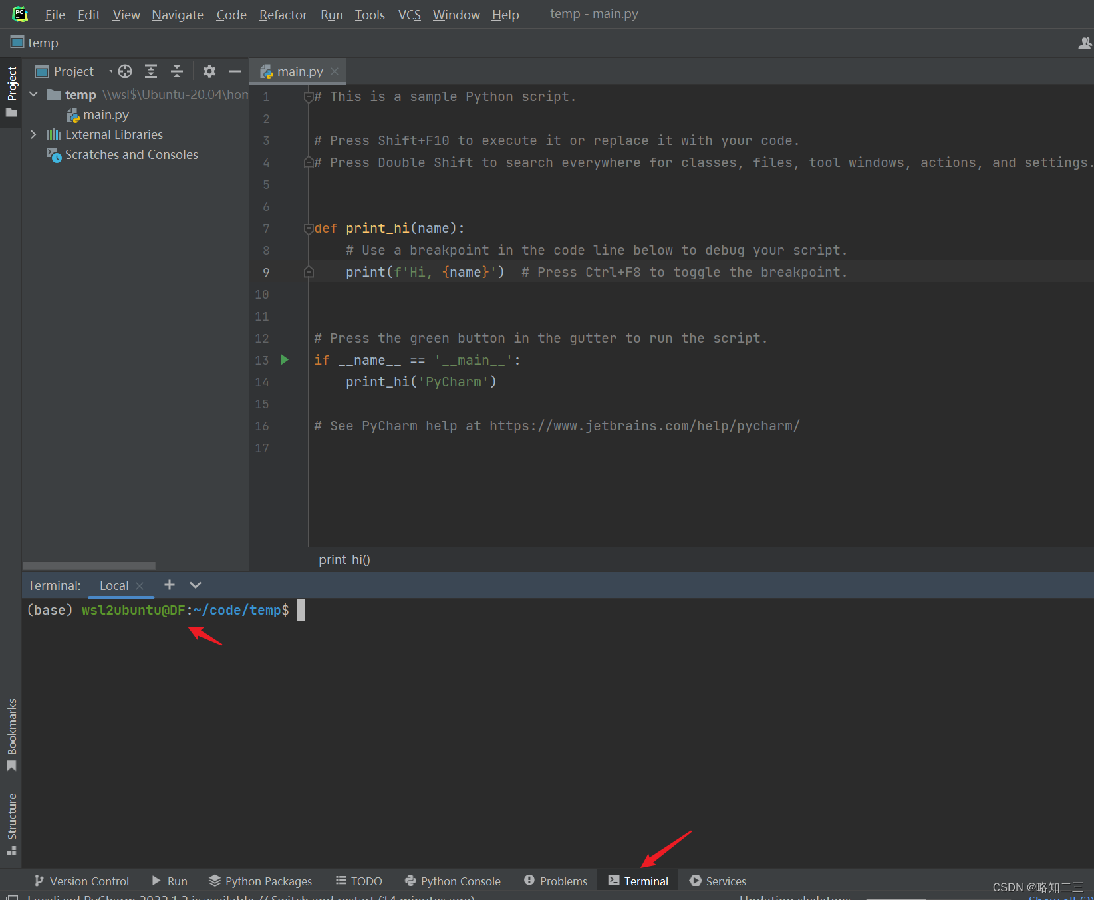1094x900 pixels.
Task: Click Collapse All icon in Project panel
Action: (177, 71)
